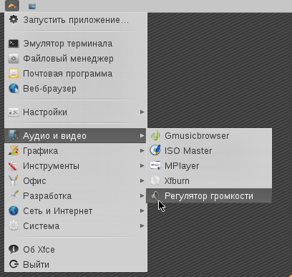Click the MPlayer icon
292x277 pixels.
155,165
